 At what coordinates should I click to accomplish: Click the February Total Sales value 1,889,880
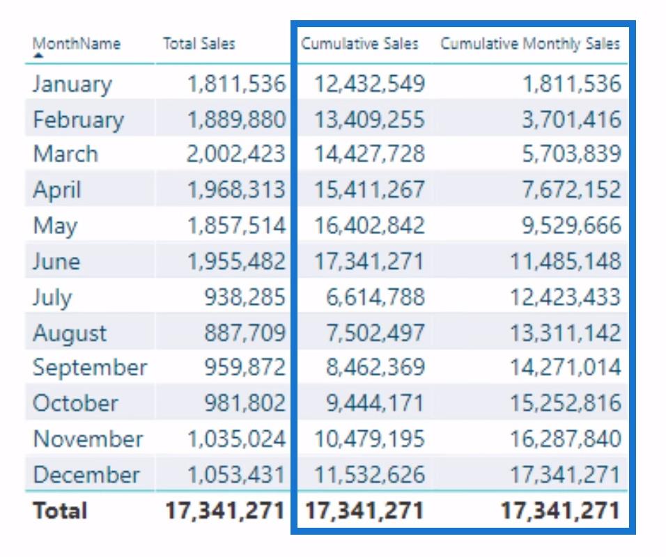(237, 120)
